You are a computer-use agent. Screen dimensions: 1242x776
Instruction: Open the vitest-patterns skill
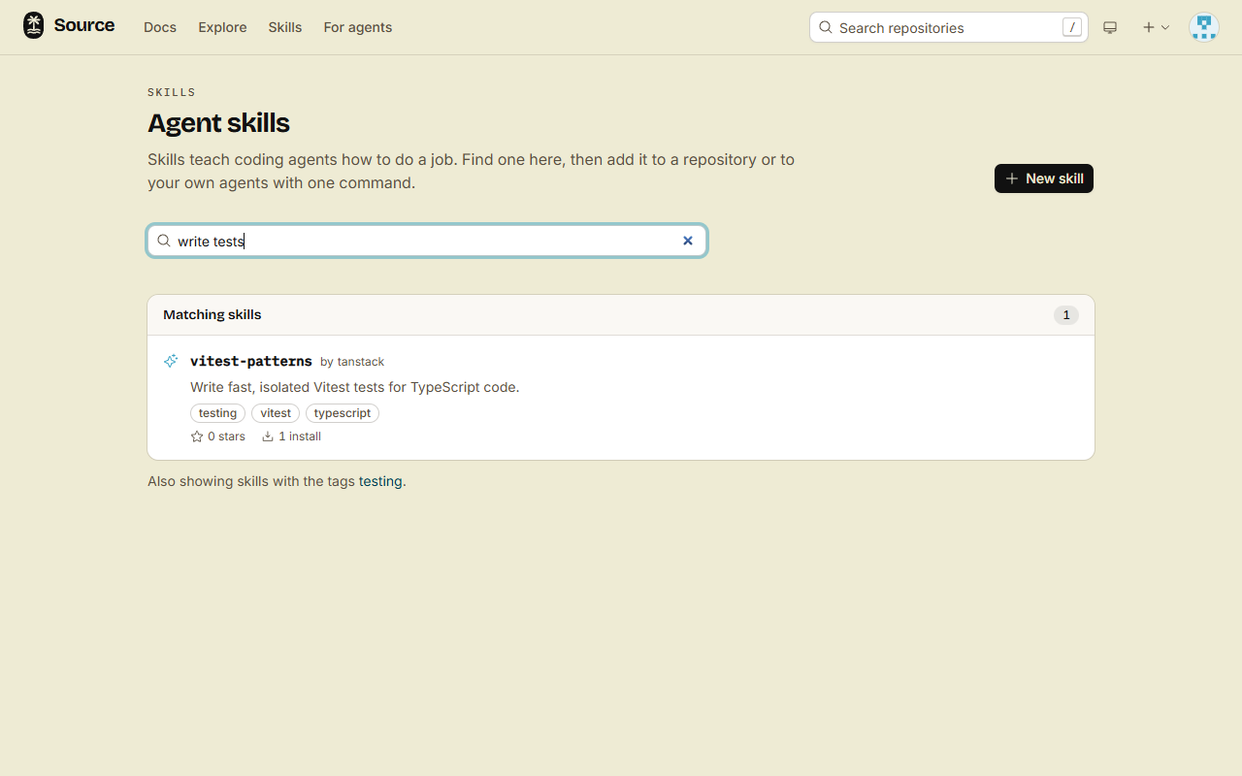pyautogui.click(x=251, y=361)
